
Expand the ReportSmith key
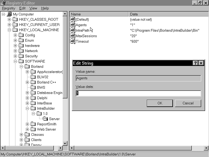pyautogui.click(x=27, y=124)
